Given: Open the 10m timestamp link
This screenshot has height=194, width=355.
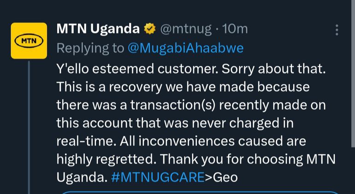Looking at the screenshot, I should pos(235,29).
